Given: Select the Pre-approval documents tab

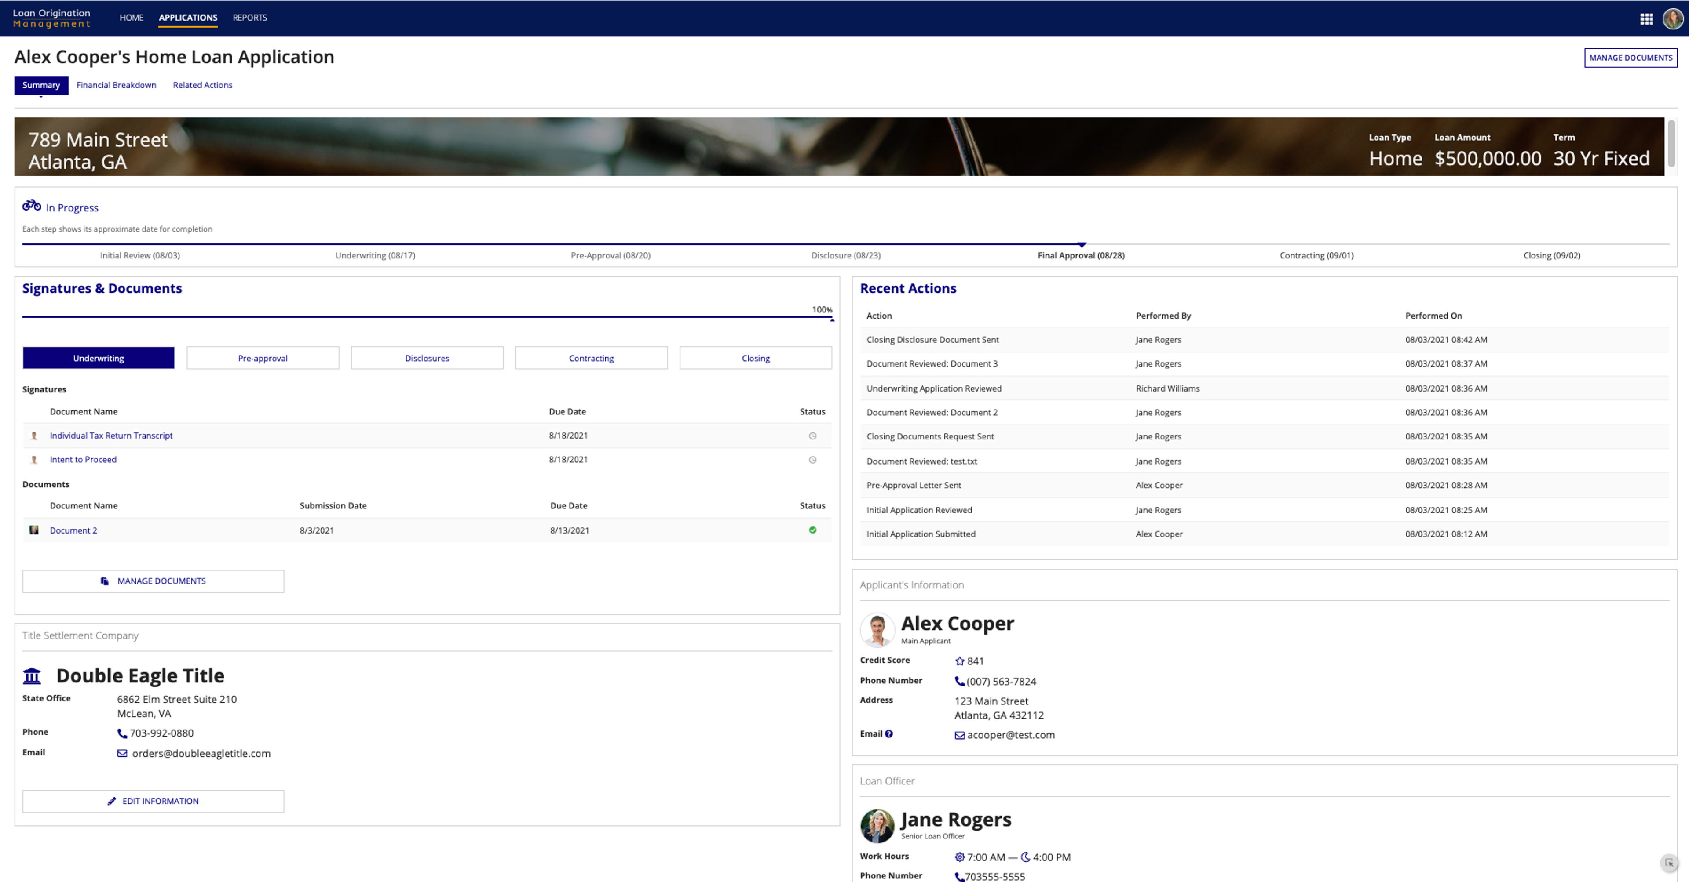Looking at the screenshot, I should point(263,358).
